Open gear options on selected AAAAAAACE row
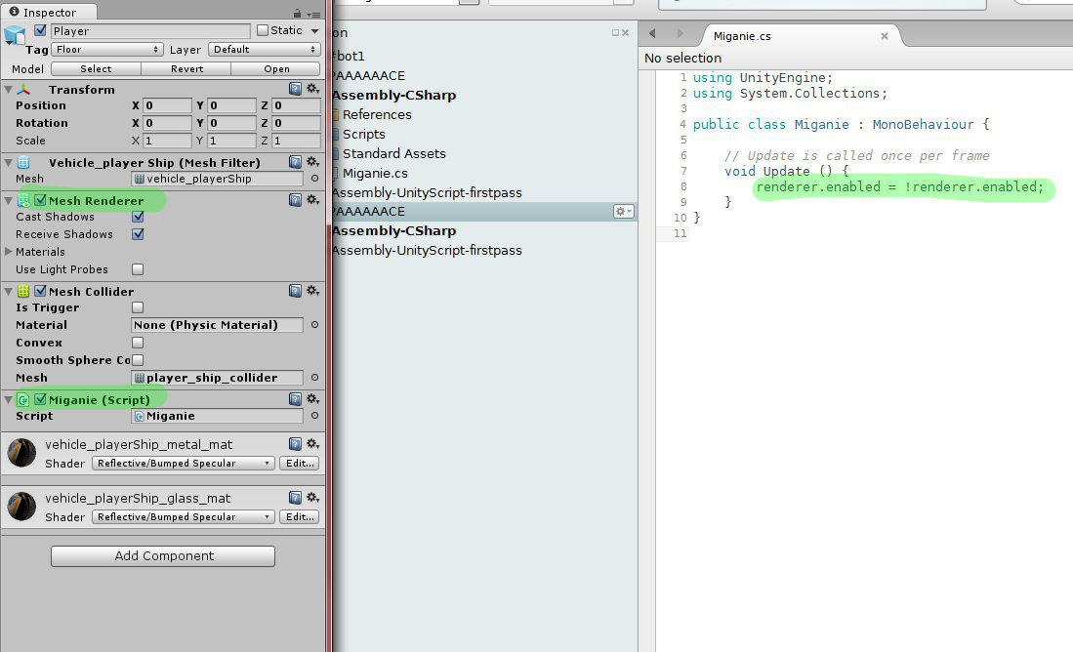The width and height of the screenshot is (1073, 652). (623, 212)
